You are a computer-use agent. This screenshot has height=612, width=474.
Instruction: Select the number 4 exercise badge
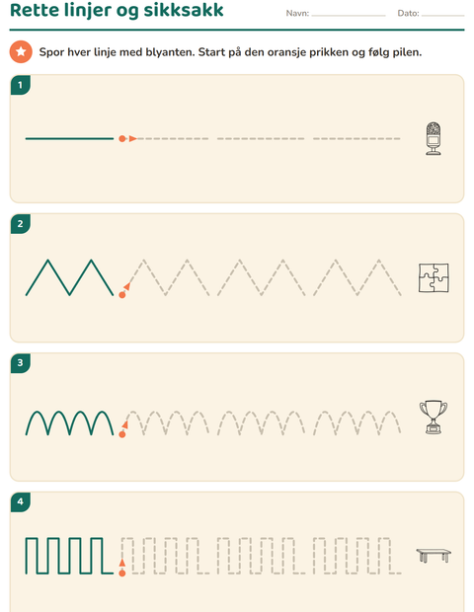[x=21, y=501]
